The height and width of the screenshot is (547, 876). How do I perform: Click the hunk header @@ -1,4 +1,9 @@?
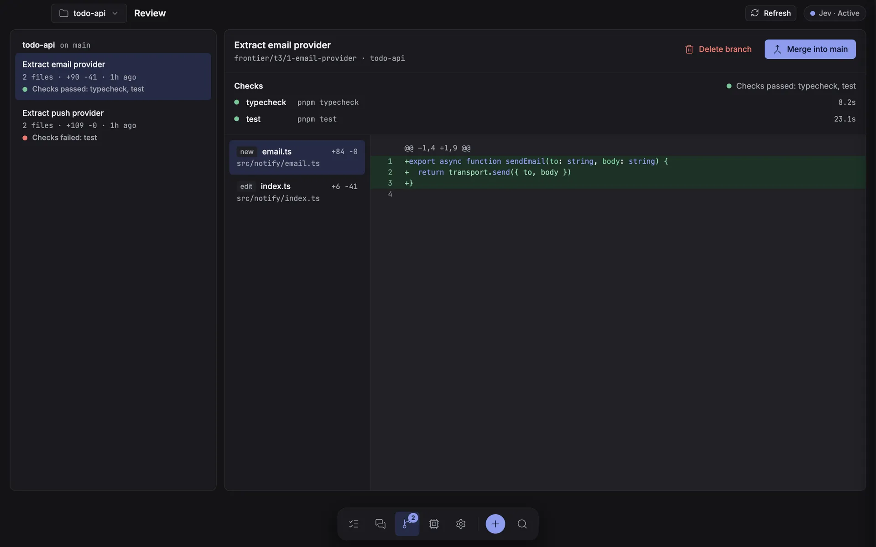pyautogui.click(x=437, y=148)
